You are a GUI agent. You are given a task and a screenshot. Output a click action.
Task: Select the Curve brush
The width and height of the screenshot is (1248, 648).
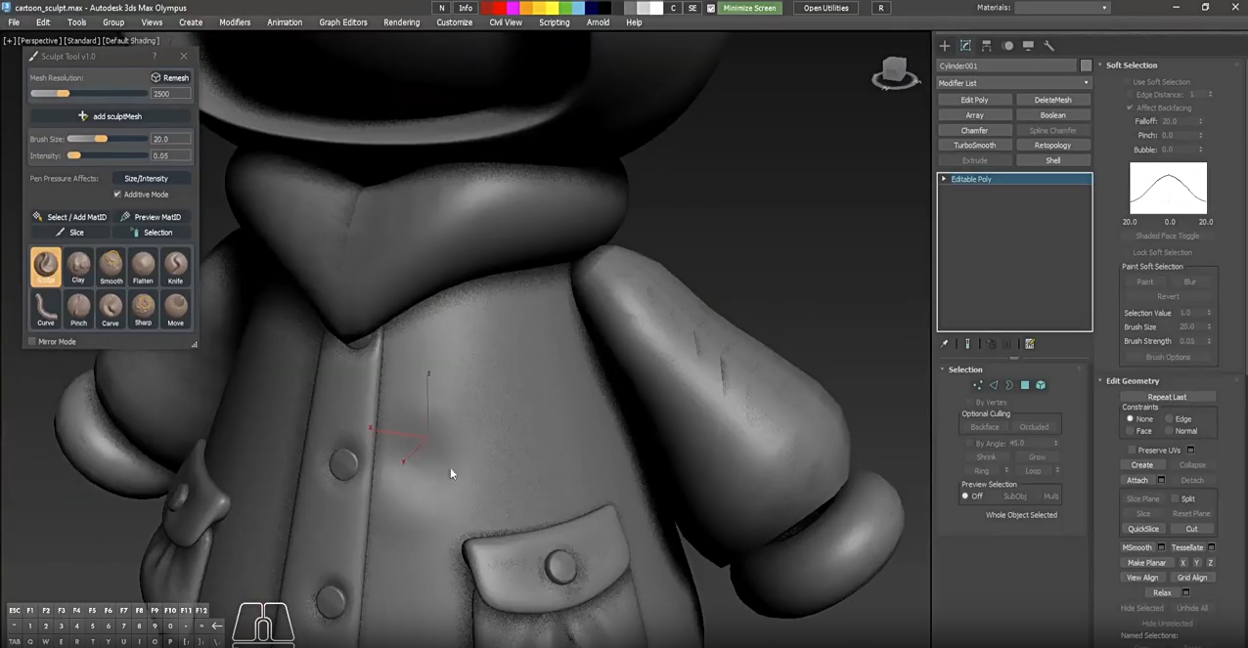tap(46, 309)
